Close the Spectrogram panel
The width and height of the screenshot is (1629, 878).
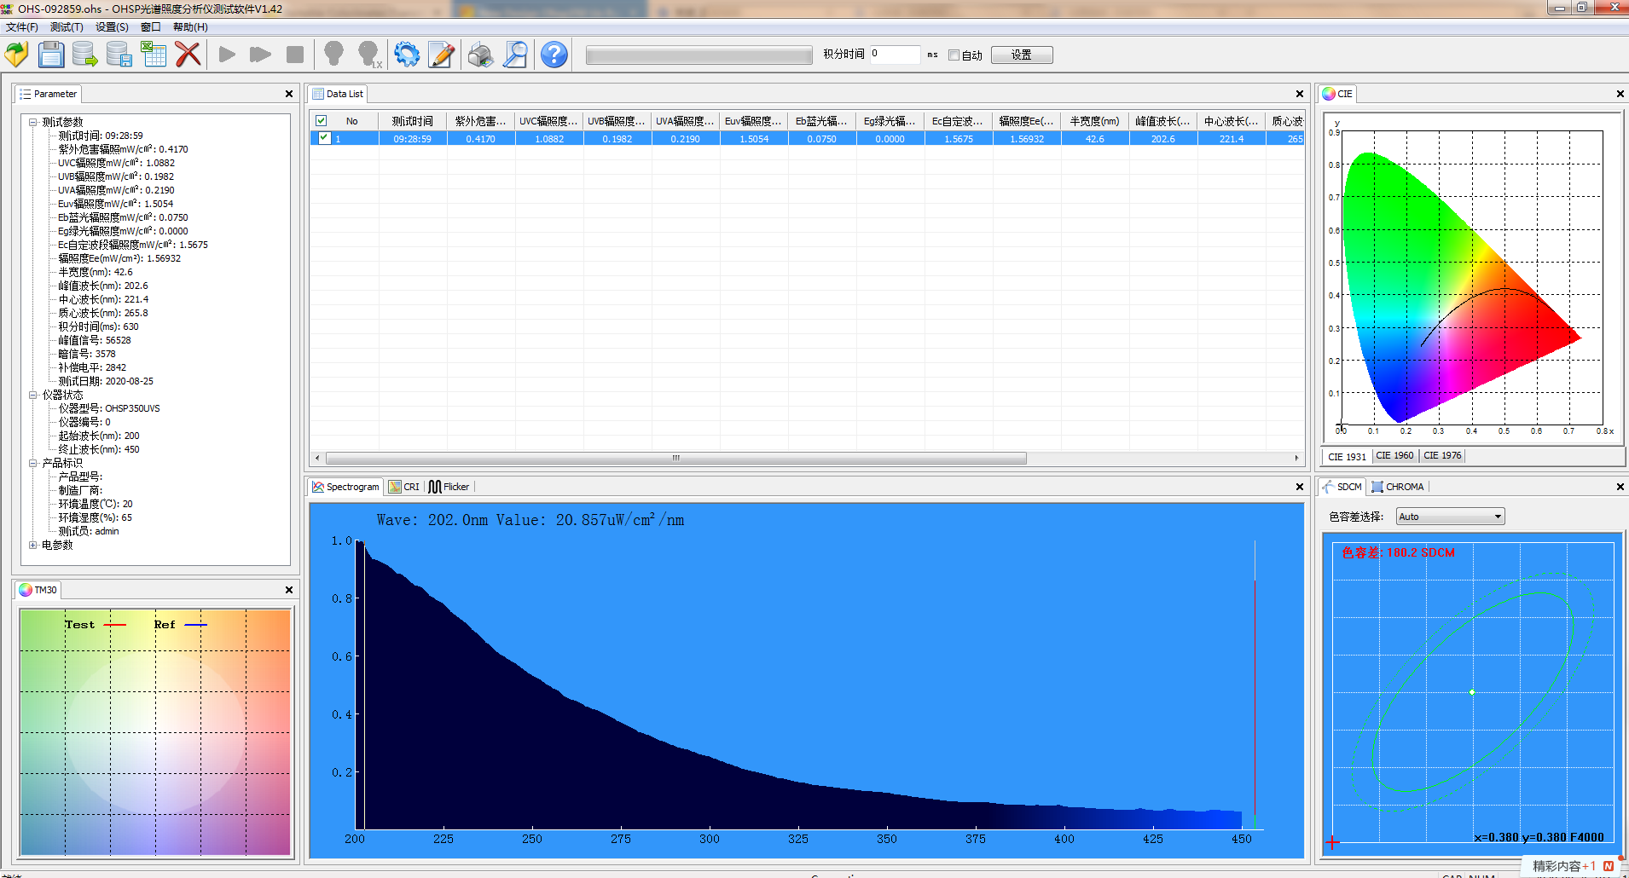pos(1300,487)
